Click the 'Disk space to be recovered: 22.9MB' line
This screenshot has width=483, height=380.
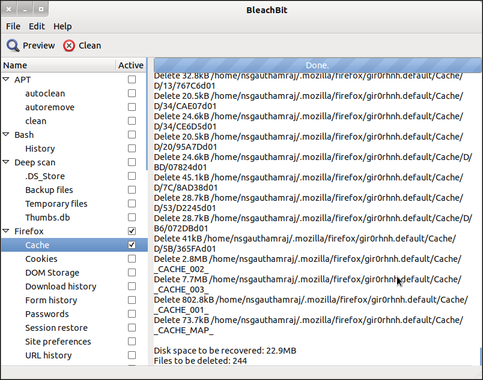click(x=225, y=351)
